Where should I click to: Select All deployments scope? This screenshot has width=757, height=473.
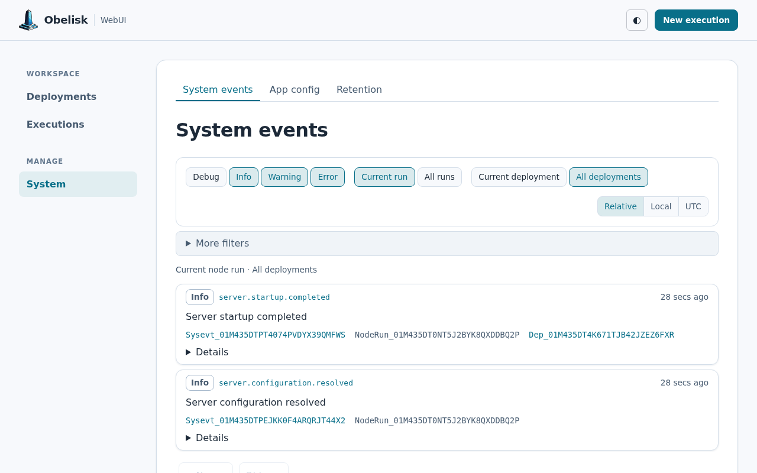click(x=609, y=177)
